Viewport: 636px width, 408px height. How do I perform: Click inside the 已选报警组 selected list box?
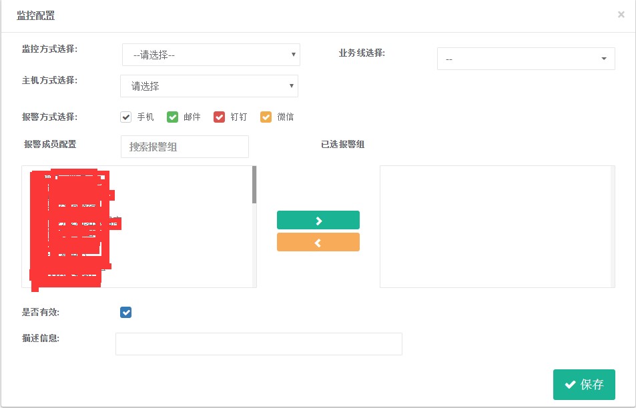click(495, 227)
